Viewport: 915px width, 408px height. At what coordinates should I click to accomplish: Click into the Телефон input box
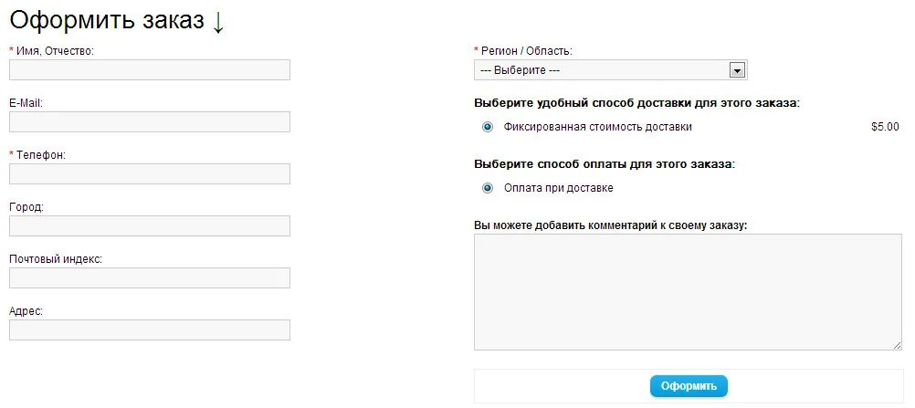click(149, 174)
